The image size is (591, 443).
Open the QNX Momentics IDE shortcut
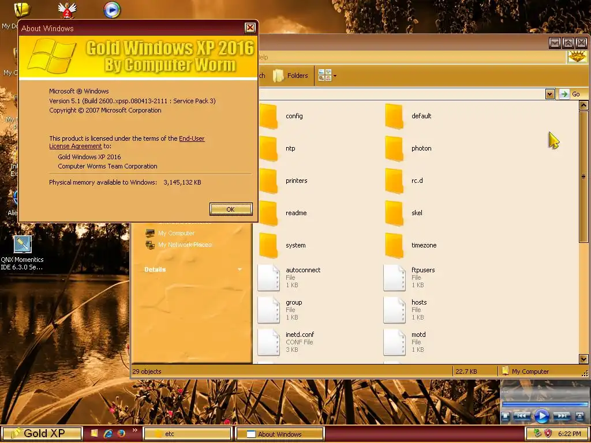(23, 253)
